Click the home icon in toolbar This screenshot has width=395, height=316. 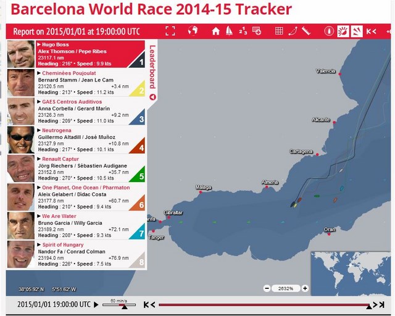215,31
